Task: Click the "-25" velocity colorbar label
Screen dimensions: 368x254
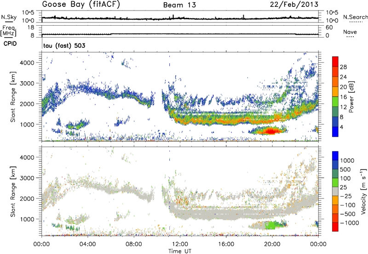Action: (x=345, y=196)
